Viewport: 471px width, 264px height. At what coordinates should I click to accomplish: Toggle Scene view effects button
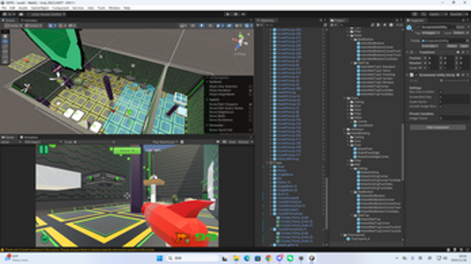click(x=220, y=26)
